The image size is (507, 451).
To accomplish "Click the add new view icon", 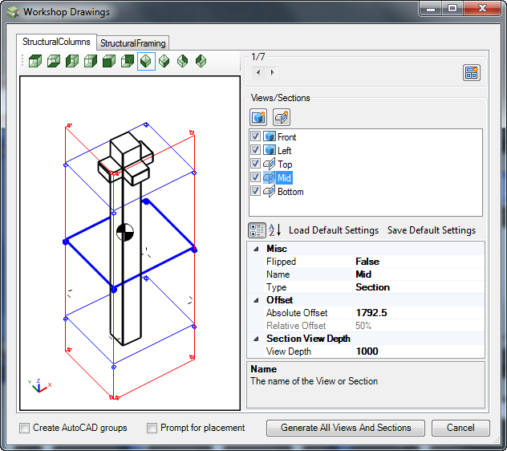I will [258, 117].
